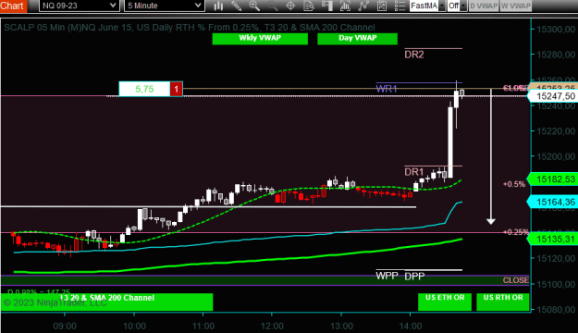Click the 15220,00 price axis label
578x333 pixels.
[x=556, y=131]
